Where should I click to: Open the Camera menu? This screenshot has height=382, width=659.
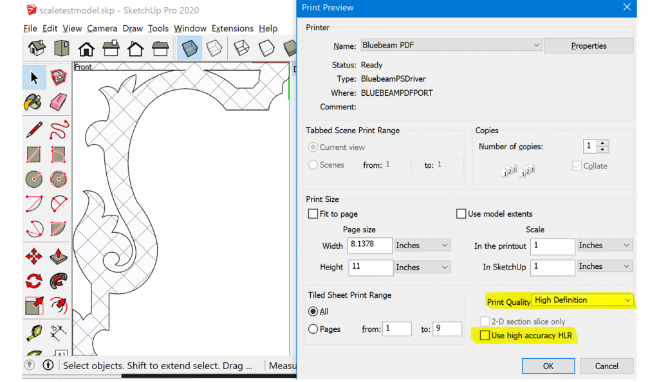click(102, 28)
